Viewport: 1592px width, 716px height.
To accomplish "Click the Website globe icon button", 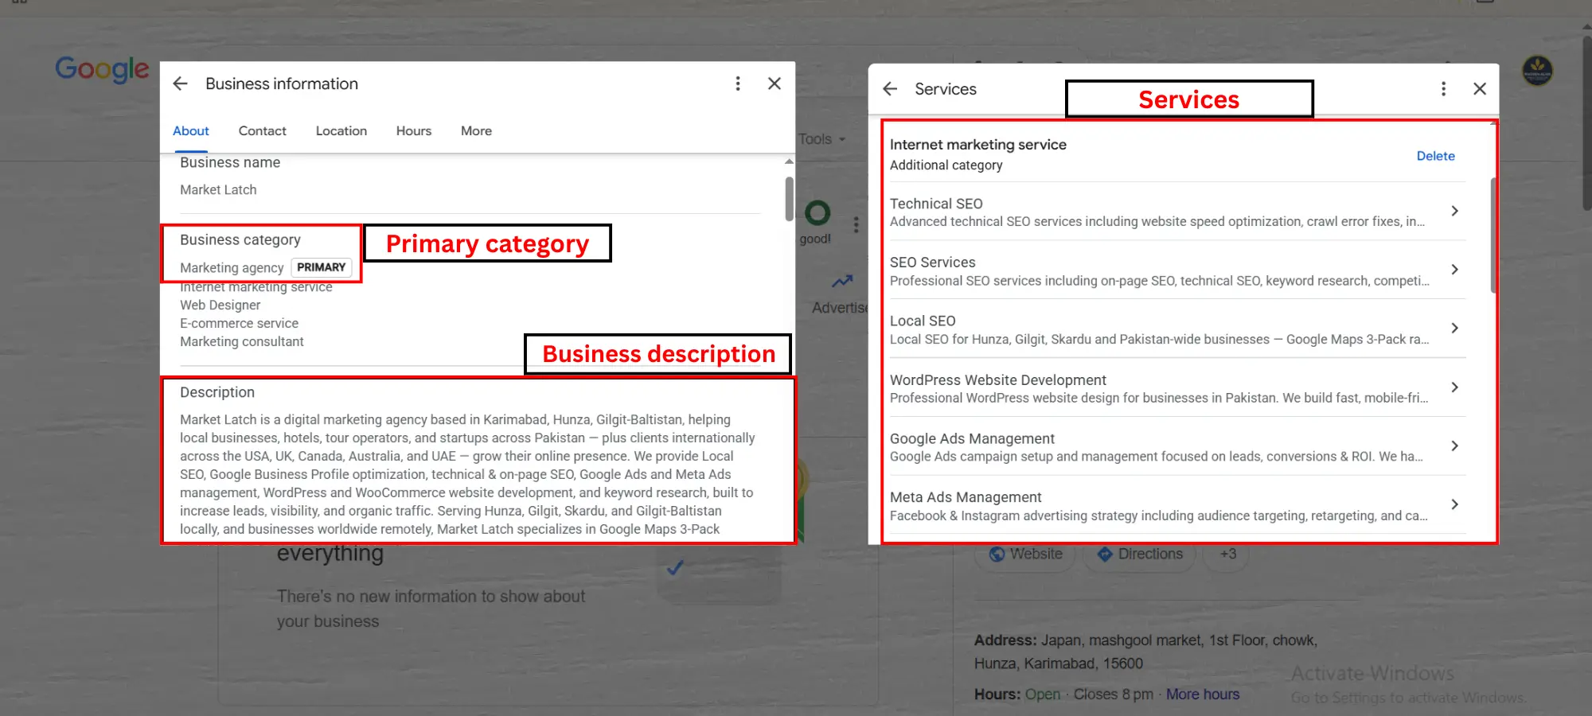I will (1025, 554).
